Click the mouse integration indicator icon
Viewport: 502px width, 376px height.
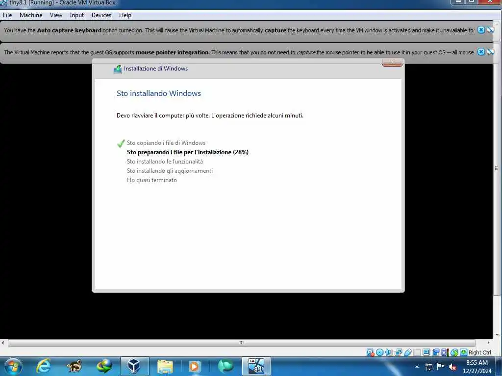(x=454, y=352)
